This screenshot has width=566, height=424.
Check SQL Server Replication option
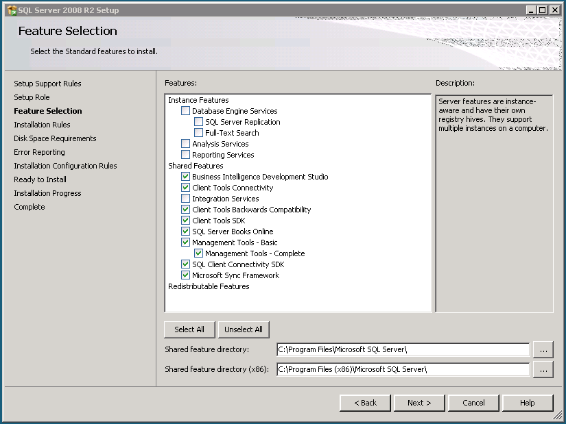[198, 121]
